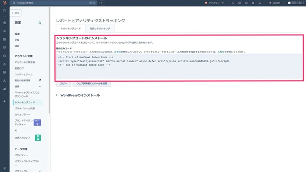
Task: Open ブランドアイデンティティー settings
Action: point(23,123)
